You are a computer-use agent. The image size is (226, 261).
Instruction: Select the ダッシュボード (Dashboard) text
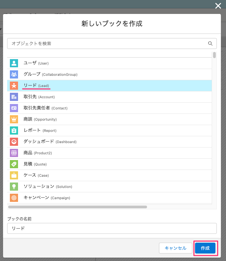(x=50, y=141)
